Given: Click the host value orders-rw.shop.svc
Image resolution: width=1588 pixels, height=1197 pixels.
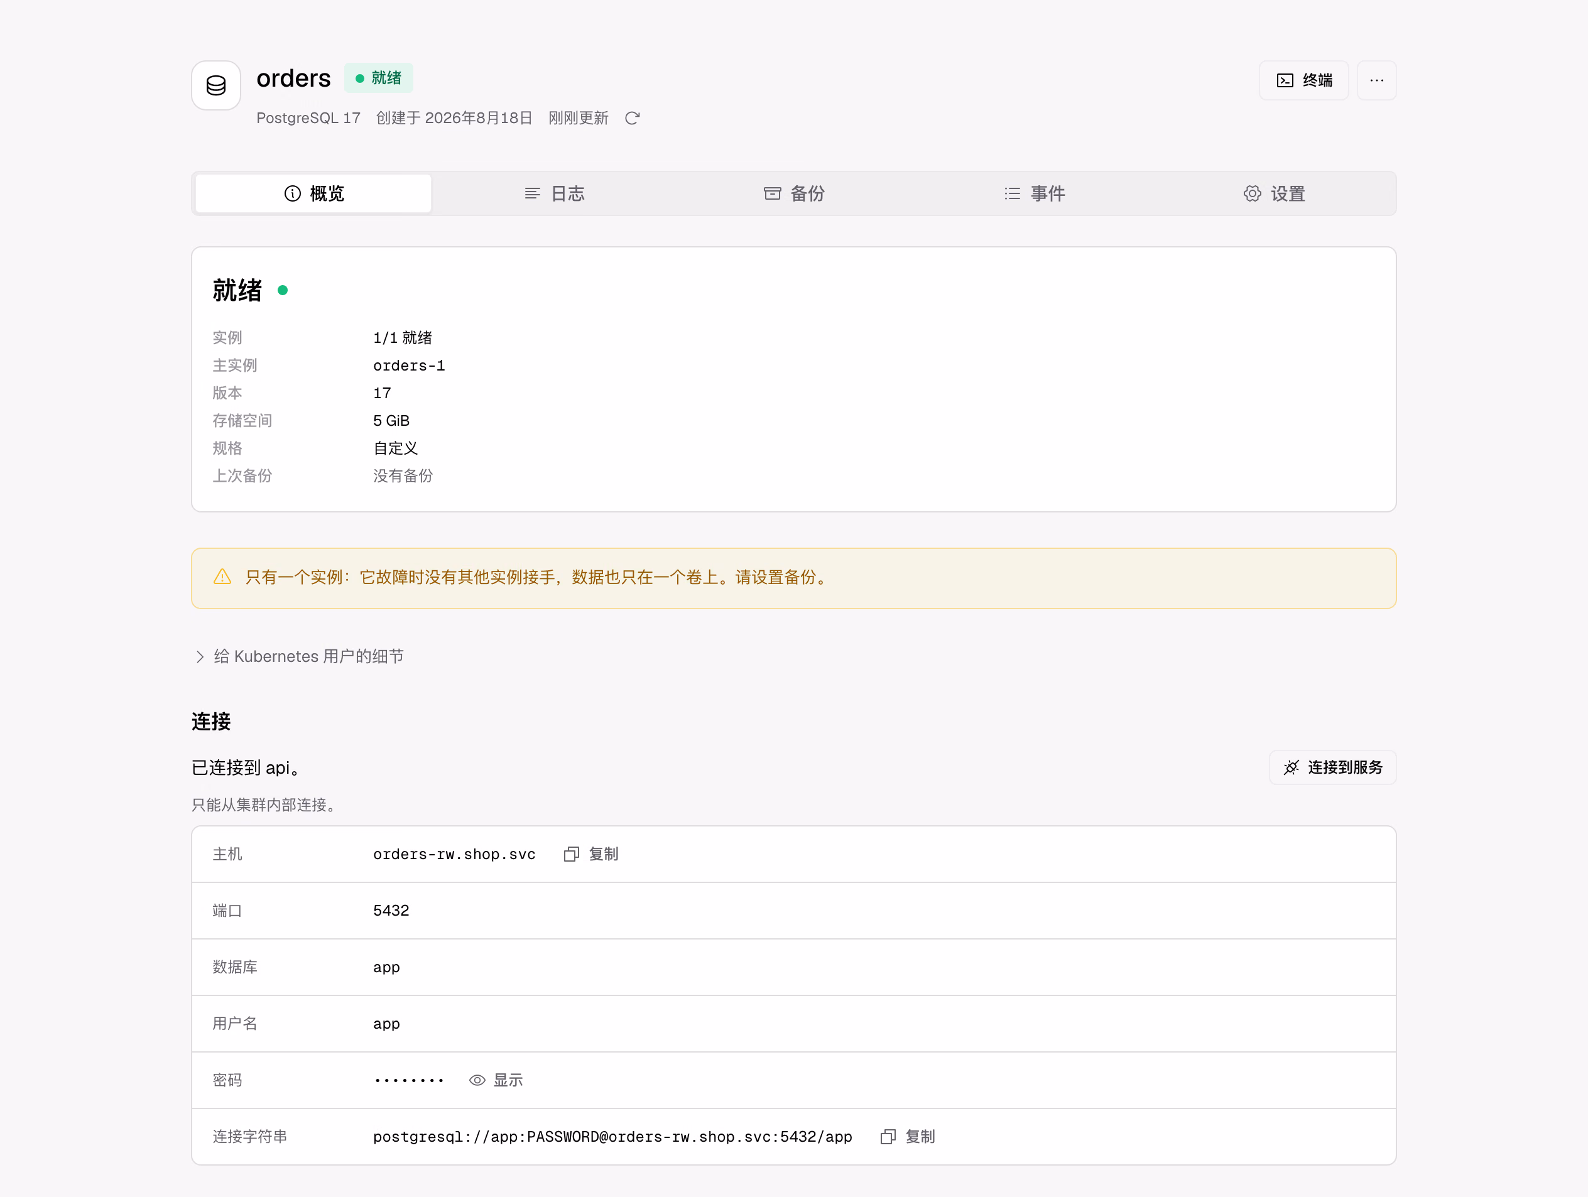Looking at the screenshot, I should pos(454,854).
